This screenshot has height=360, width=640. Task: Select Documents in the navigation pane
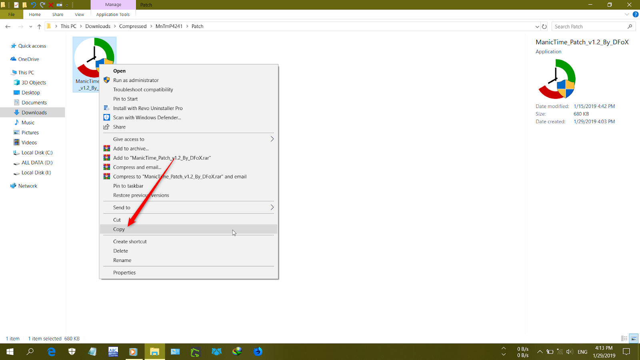pyautogui.click(x=34, y=103)
